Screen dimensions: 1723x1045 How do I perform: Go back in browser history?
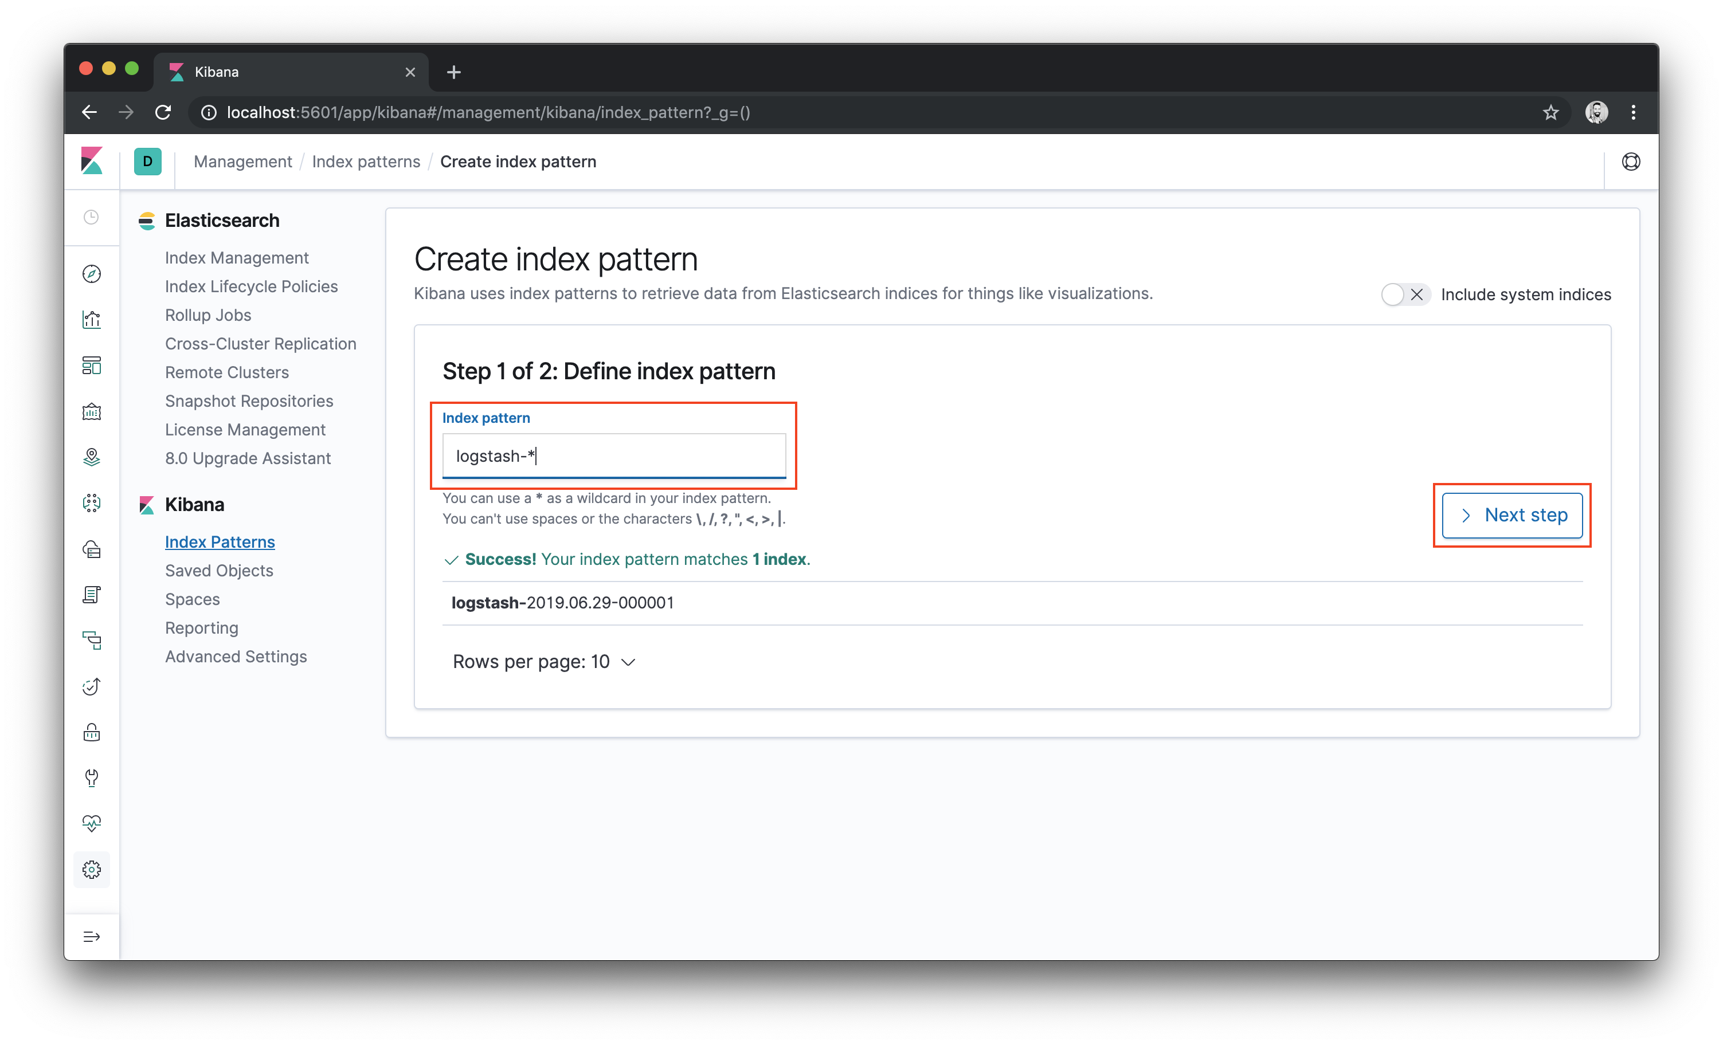coord(89,112)
